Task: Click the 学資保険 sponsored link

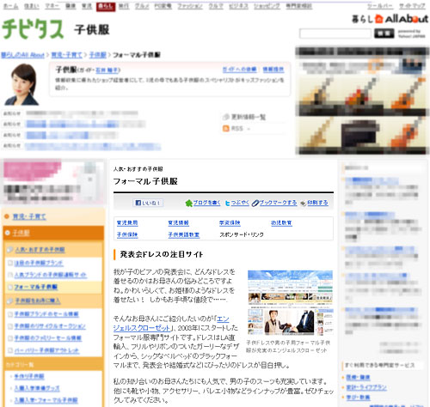Action: (x=230, y=223)
